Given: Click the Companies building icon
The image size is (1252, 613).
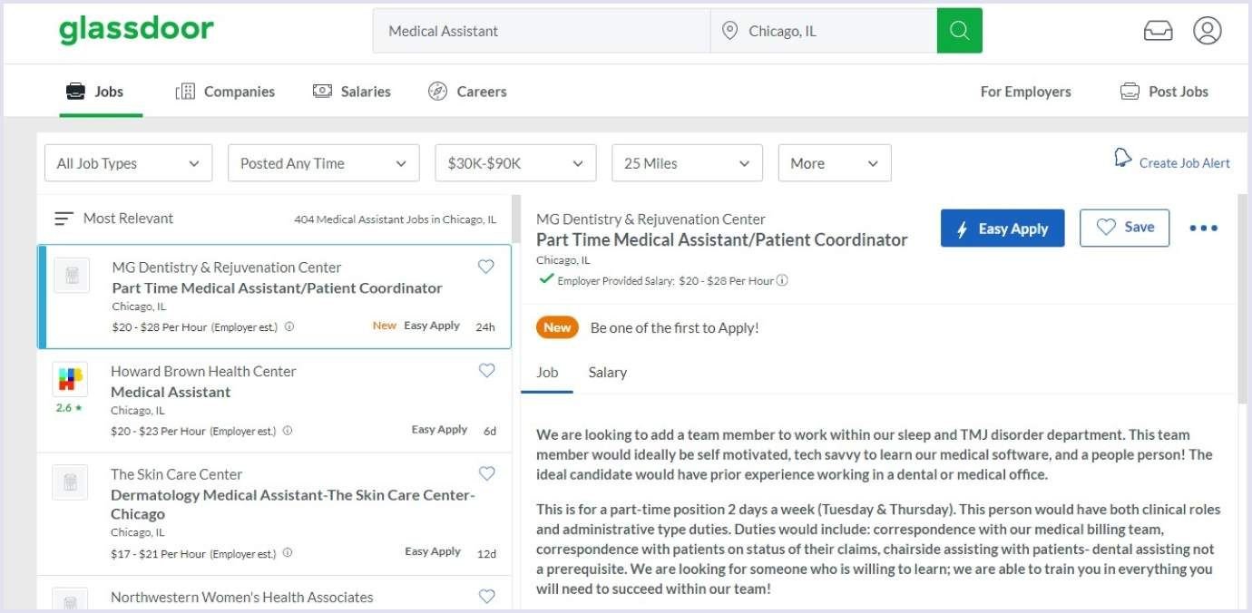Looking at the screenshot, I should pyautogui.click(x=185, y=92).
